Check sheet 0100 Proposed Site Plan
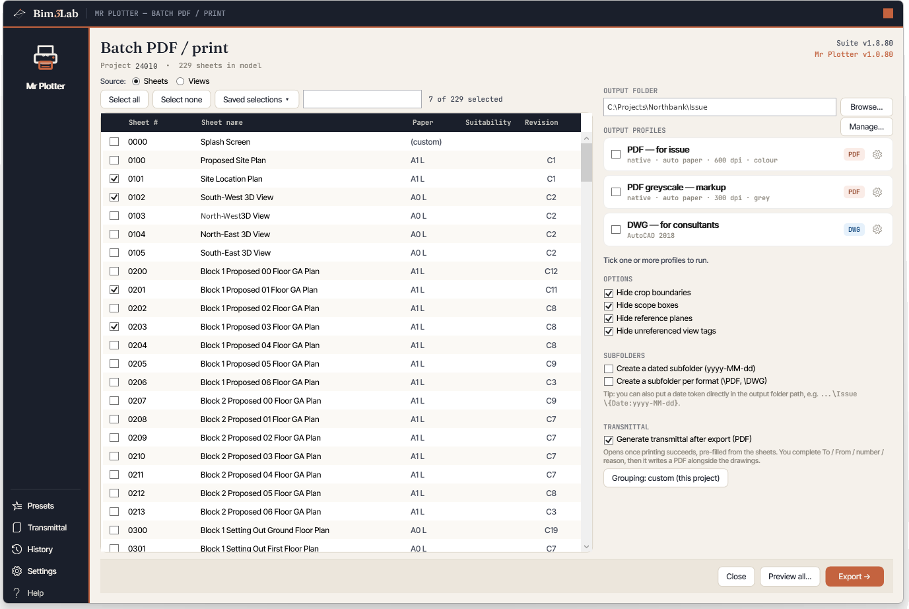Image resolution: width=909 pixels, height=609 pixels. click(x=114, y=161)
